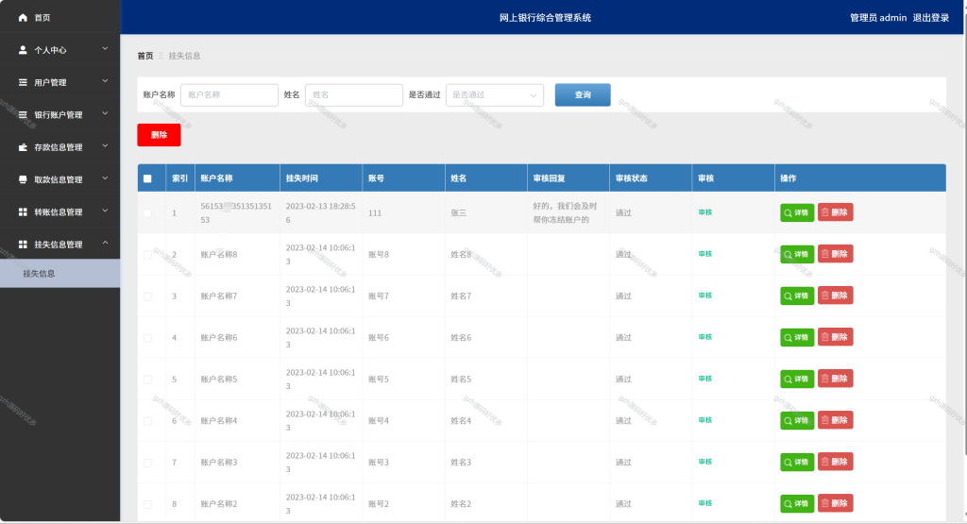The image size is (967, 524).
Task: Open 详情 for row with 张三
Action: coord(797,212)
